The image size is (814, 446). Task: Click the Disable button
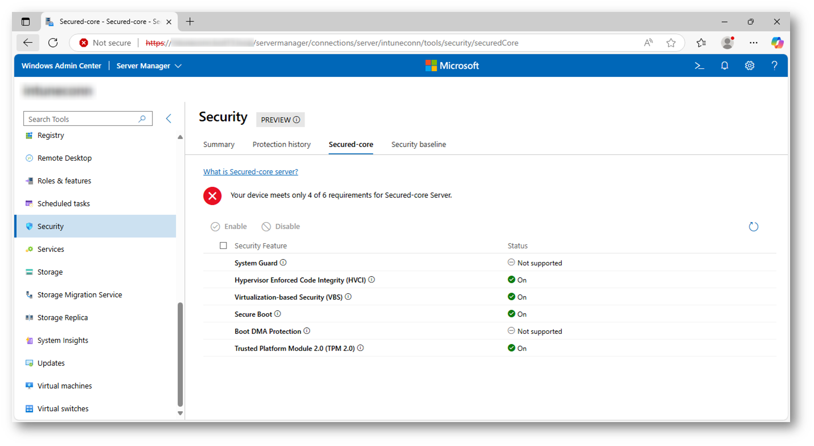(x=281, y=226)
